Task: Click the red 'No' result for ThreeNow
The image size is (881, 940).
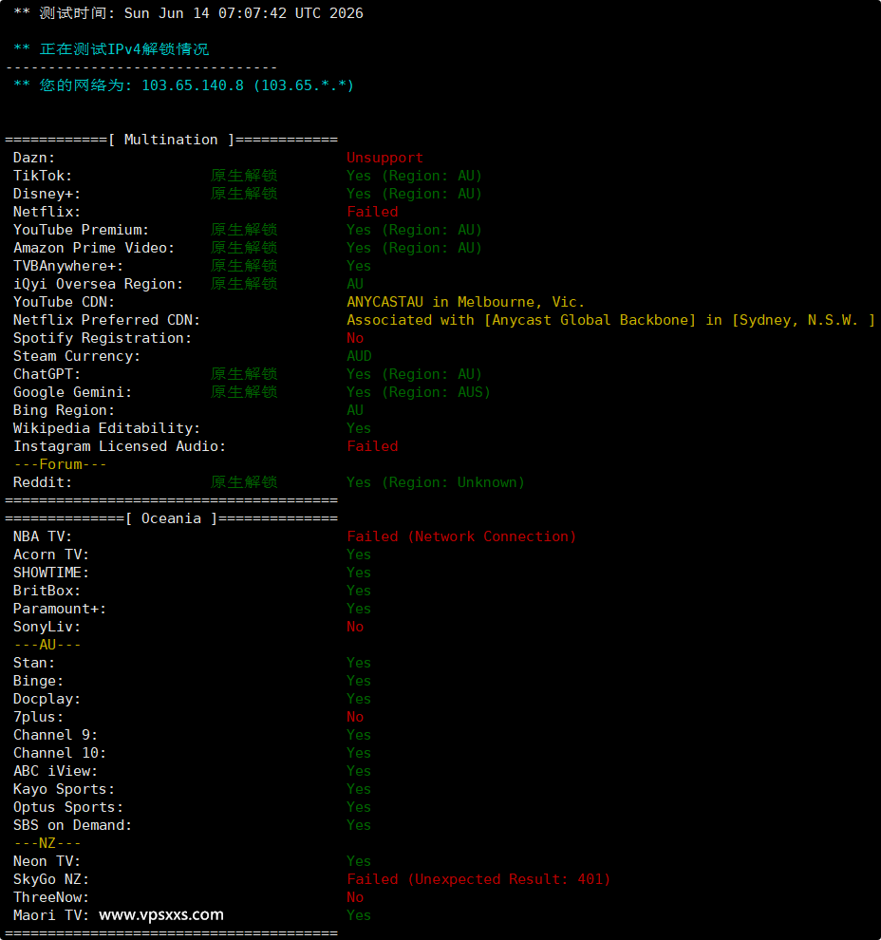Action: point(355,897)
